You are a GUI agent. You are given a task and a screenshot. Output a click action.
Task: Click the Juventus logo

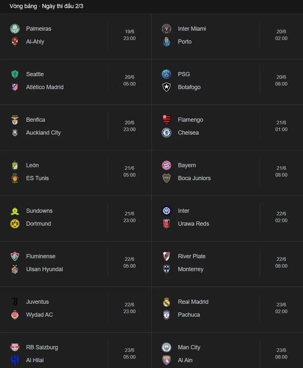[15, 302]
